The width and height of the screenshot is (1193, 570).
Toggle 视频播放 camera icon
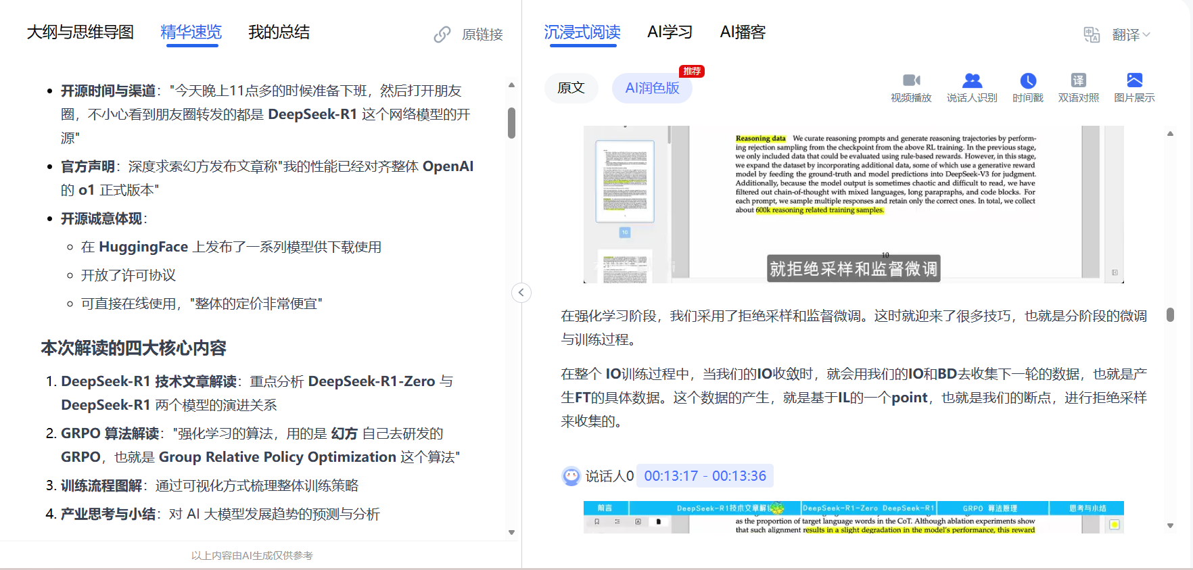[x=911, y=80]
